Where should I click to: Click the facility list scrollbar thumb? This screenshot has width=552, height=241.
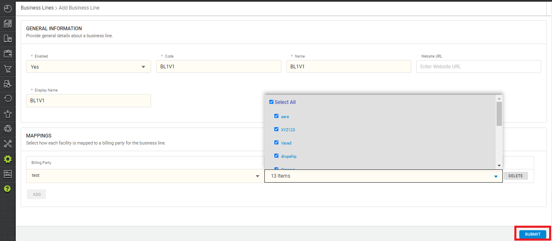499,113
